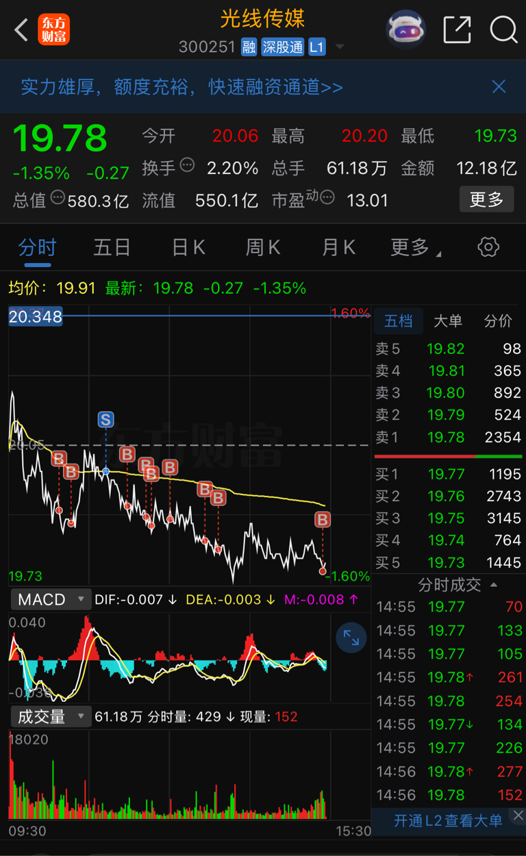Tap the trade row with volume 70
Viewport: 526px width, 856px height.
(x=449, y=607)
